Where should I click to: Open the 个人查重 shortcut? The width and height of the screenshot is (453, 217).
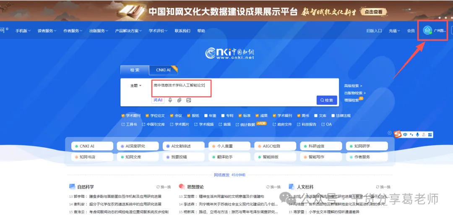[x=229, y=146]
